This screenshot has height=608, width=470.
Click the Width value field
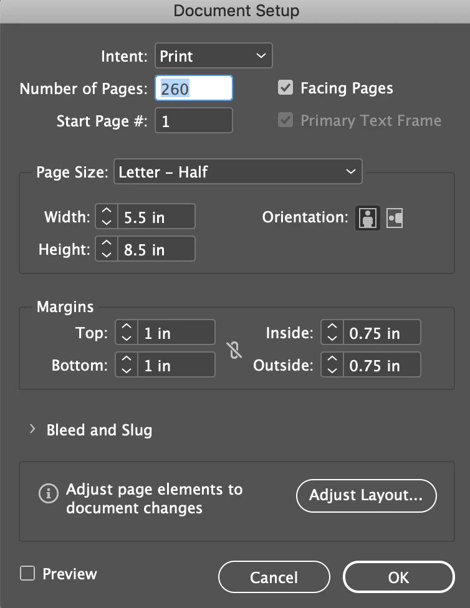156,216
